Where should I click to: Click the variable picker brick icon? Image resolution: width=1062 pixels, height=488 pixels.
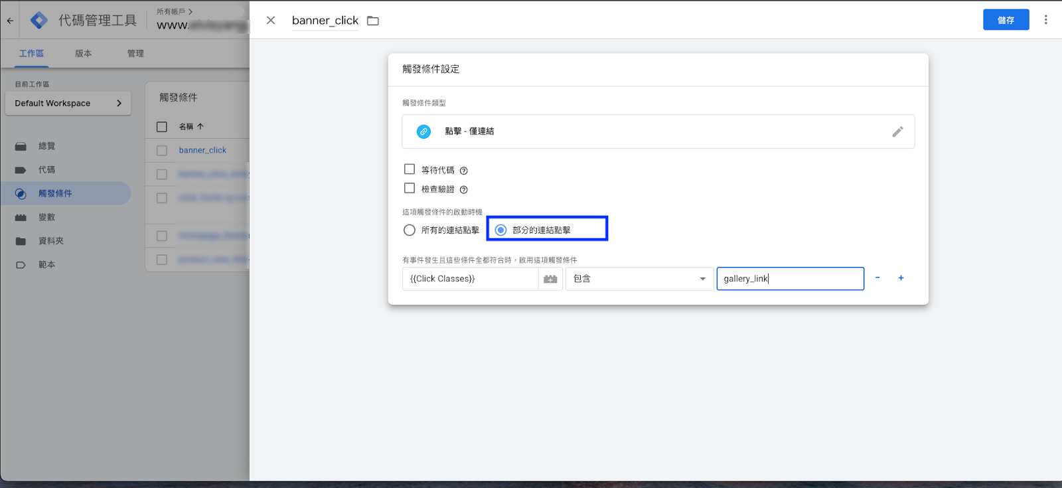[550, 279]
